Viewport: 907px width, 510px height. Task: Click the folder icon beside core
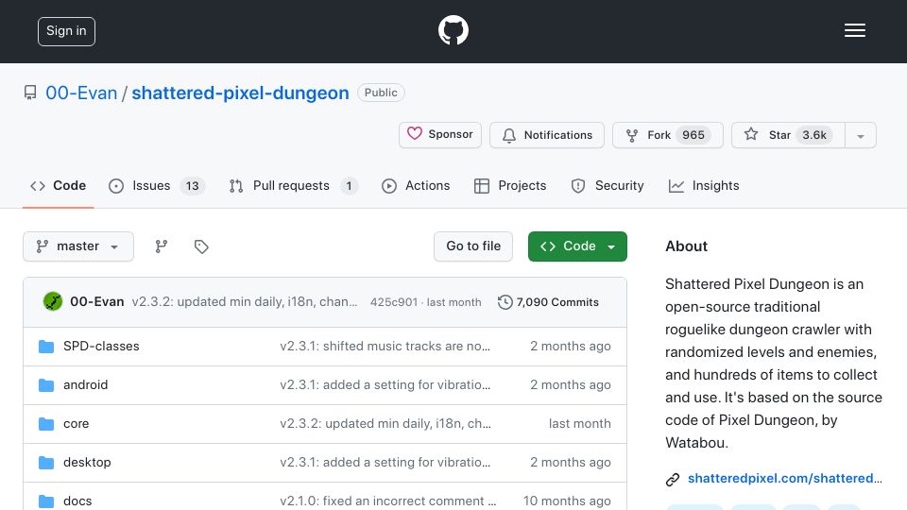(46, 424)
